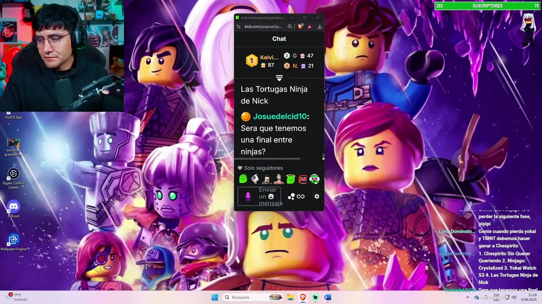Select the old man in suit emote
542x304 pixels.
click(279, 179)
